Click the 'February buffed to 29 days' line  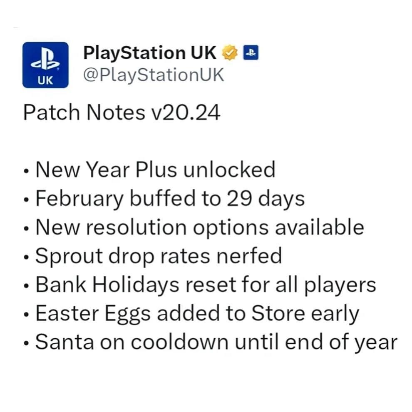point(170,199)
